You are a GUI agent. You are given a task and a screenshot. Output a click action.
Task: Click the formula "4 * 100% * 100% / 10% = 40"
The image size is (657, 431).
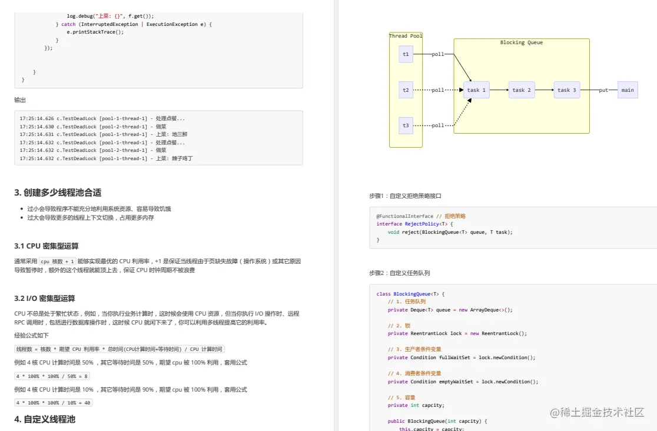point(53,403)
